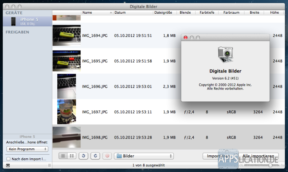
Task: Click the Alle importieren button
Action: click(x=258, y=156)
